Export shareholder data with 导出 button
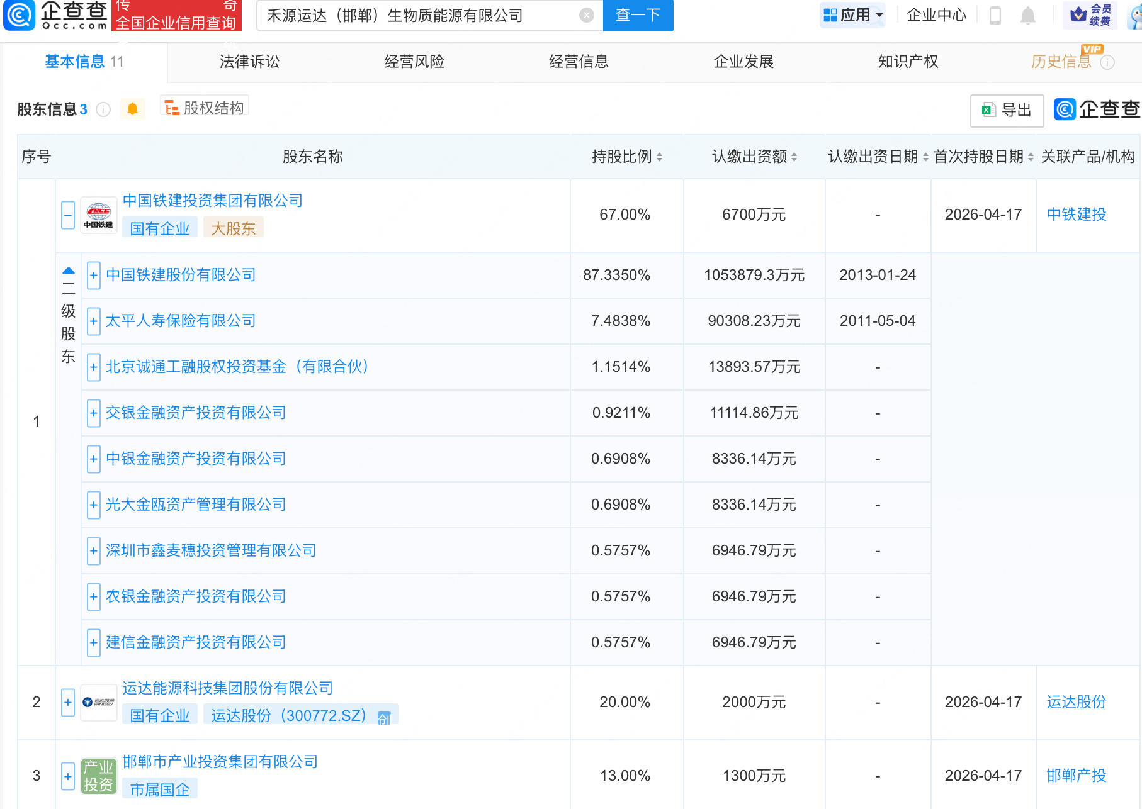This screenshot has height=809, width=1142. (x=1007, y=111)
